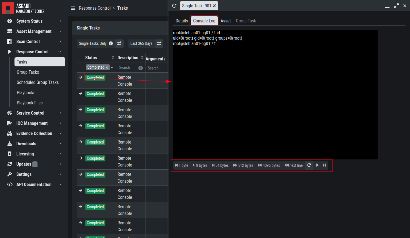Screen dimensions: 410x238
Task: Expand the Licensing menu
Action: pos(60,154)
